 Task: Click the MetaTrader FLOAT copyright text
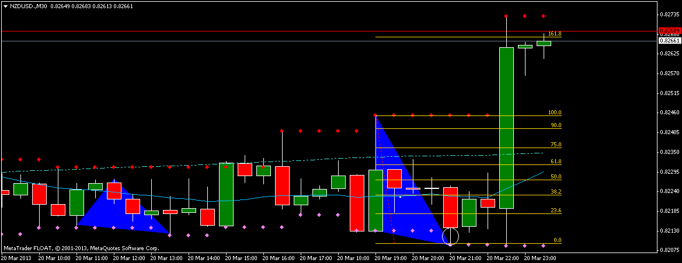(81, 248)
